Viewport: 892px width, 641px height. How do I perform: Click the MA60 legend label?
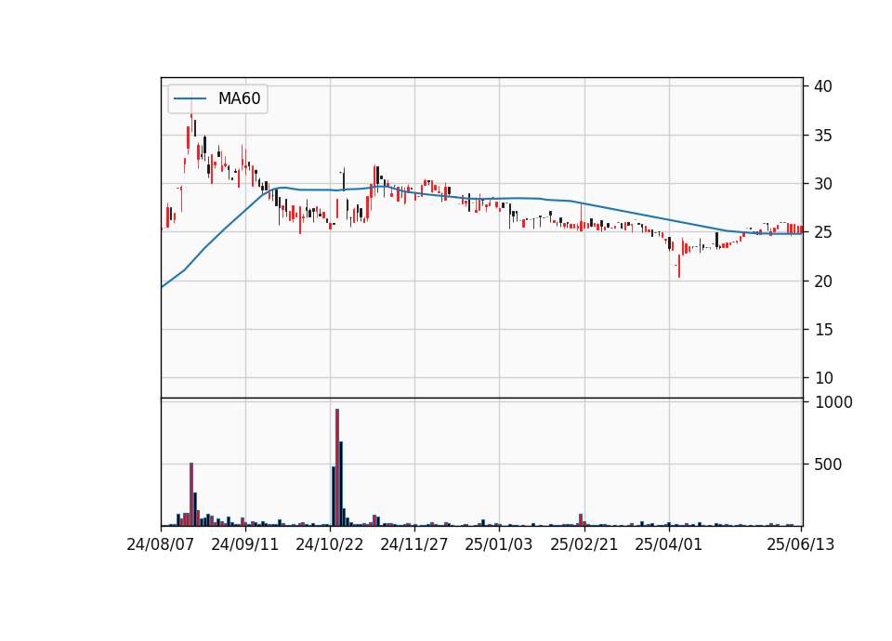pos(239,98)
